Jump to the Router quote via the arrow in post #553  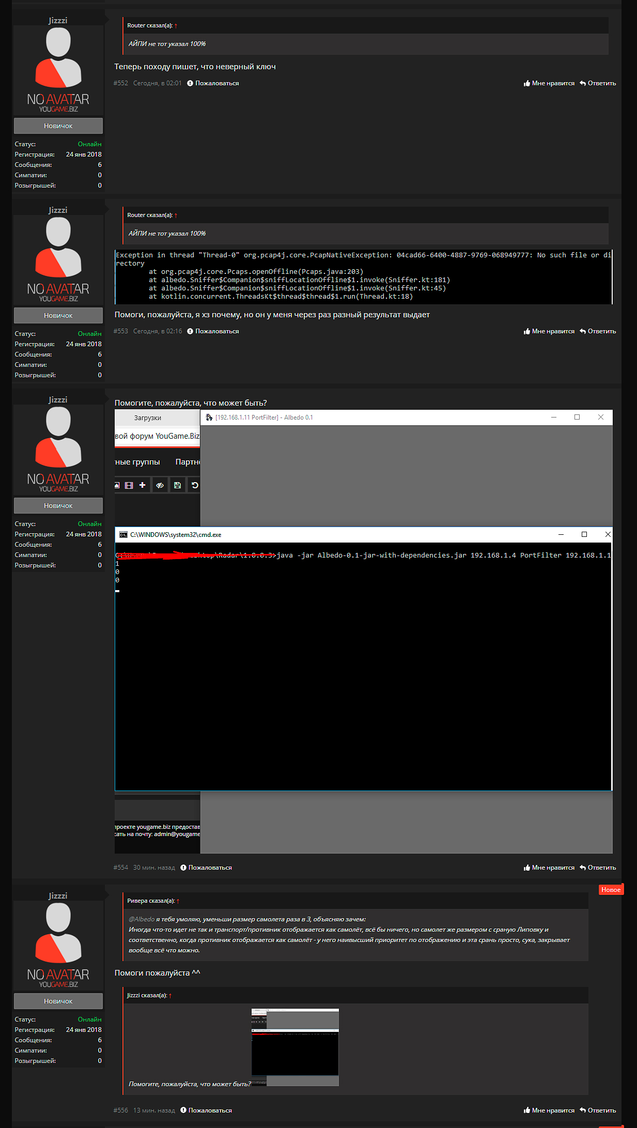click(x=176, y=215)
